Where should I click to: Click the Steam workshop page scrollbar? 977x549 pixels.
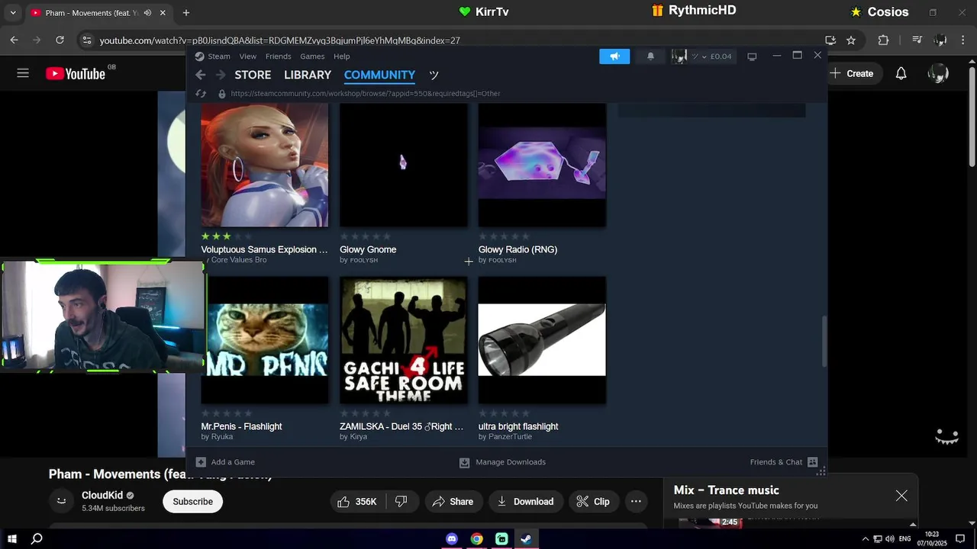[824, 342]
